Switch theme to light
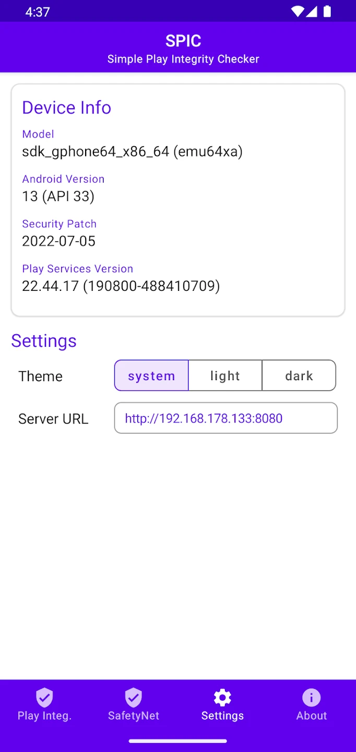356x752 pixels. (225, 375)
